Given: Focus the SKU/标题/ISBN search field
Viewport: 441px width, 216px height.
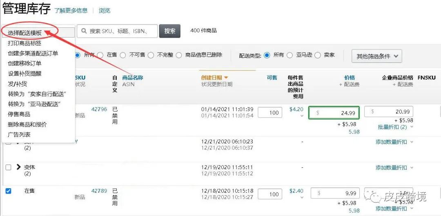Looking at the screenshot, I should pos(117,31).
